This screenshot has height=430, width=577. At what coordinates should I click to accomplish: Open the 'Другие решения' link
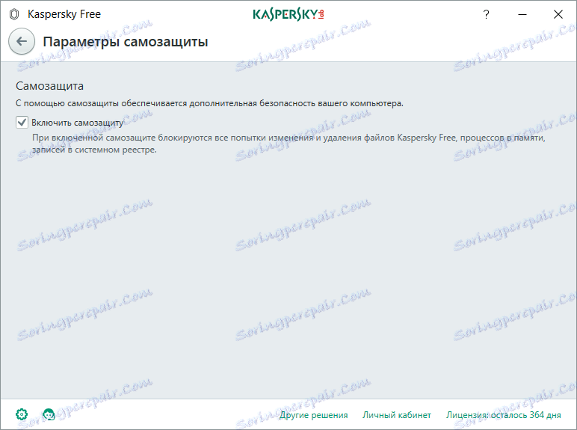click(x=313, y=415)
